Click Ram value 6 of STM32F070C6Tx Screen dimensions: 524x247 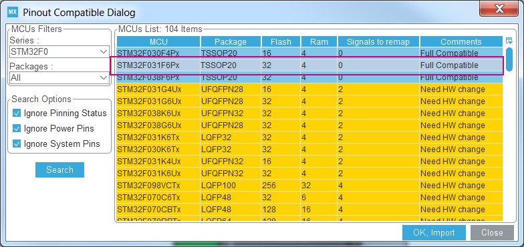pos(319,198)
